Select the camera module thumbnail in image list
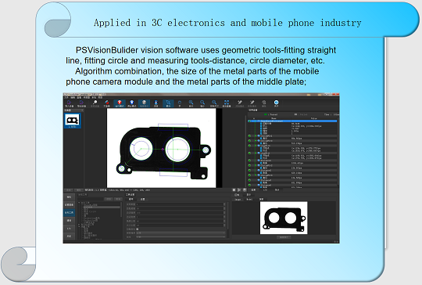 click(x=73, y=121)
